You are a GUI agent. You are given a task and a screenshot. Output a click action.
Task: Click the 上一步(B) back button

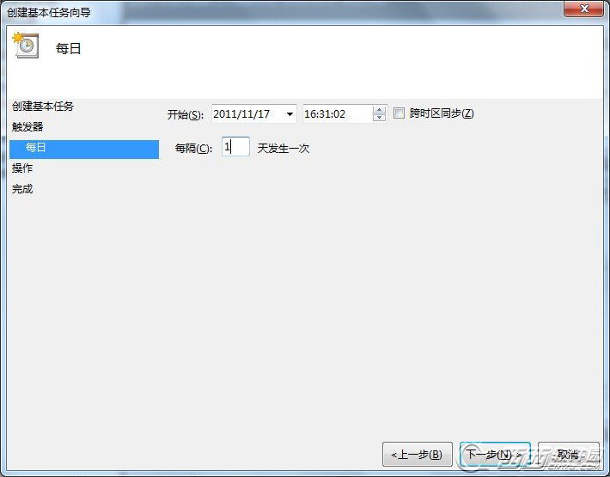[417, 454]
